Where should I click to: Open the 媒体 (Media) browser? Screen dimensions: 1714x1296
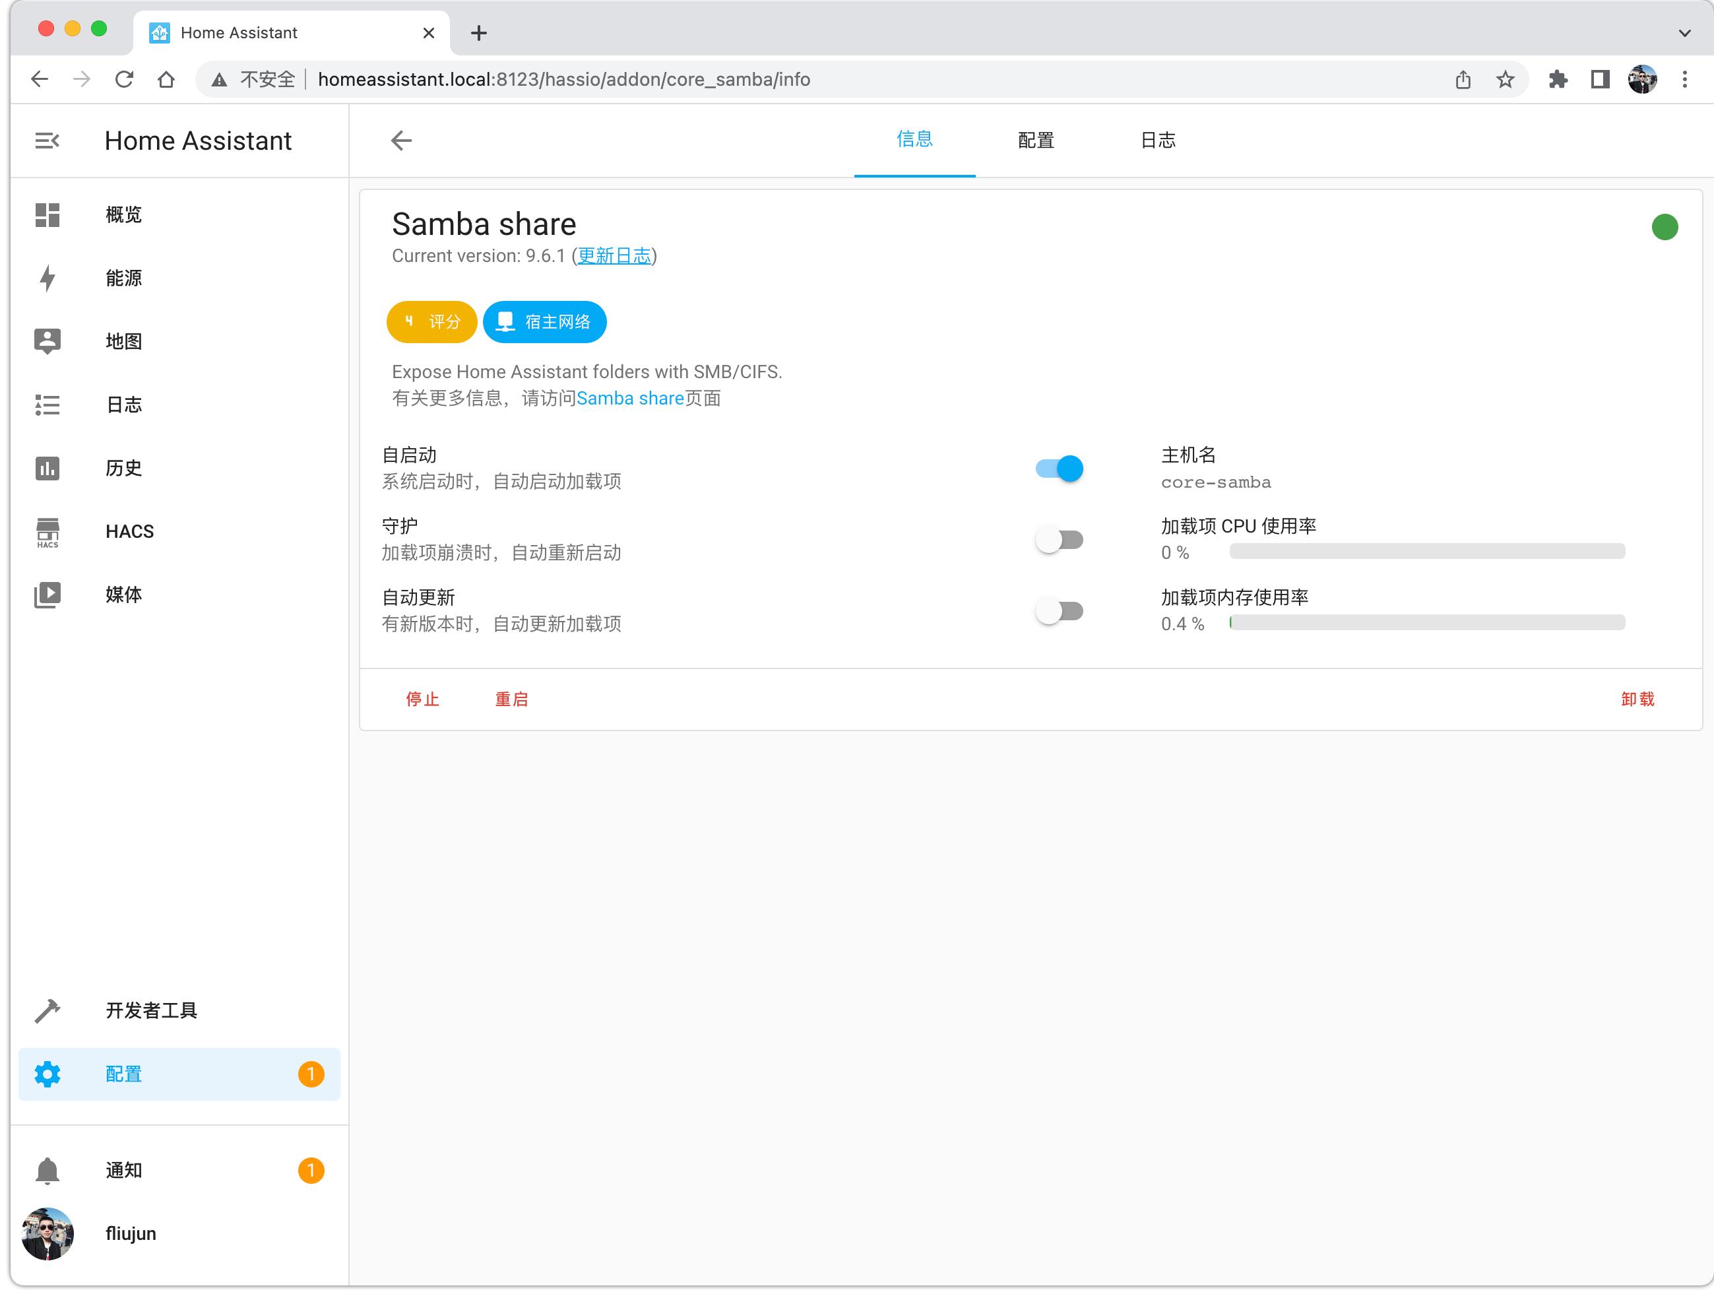coord(124,595)
